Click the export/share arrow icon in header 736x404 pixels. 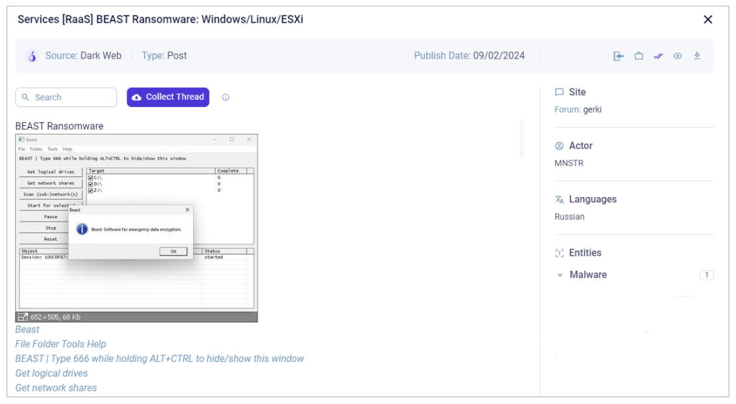[619, 56]
